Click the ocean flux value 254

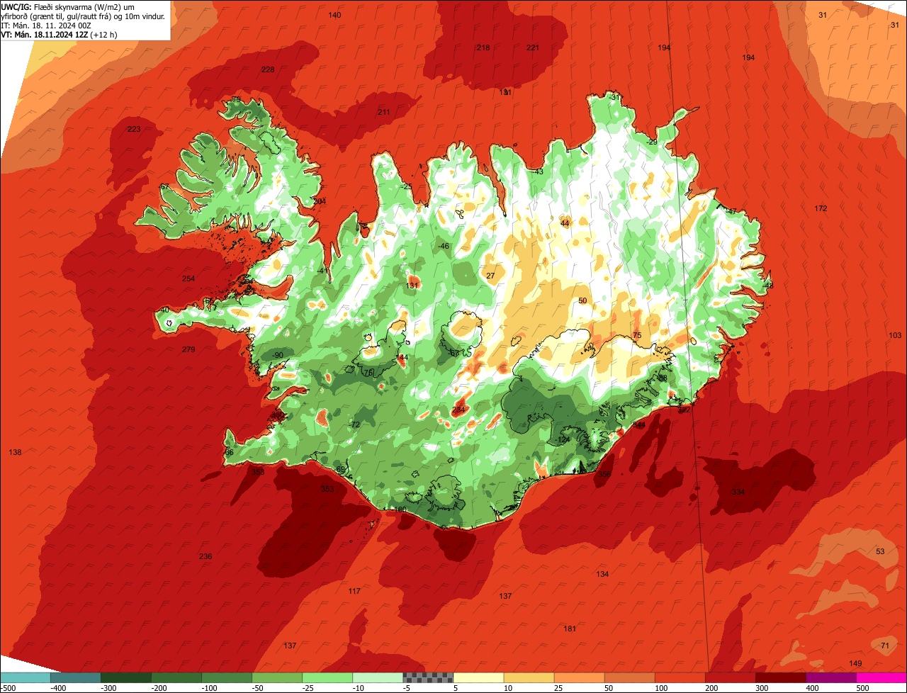point(188,278)
